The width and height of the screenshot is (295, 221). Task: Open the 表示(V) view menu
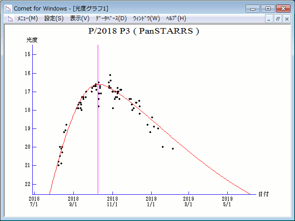pyautogui.click(x=79, y=18)
